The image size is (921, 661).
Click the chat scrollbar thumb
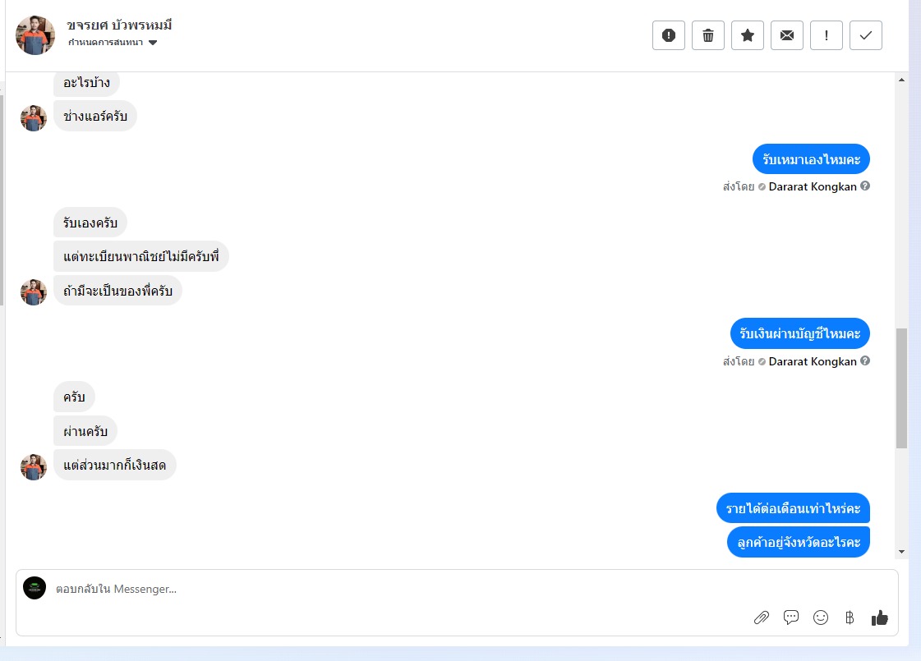(x=901, y=388)
